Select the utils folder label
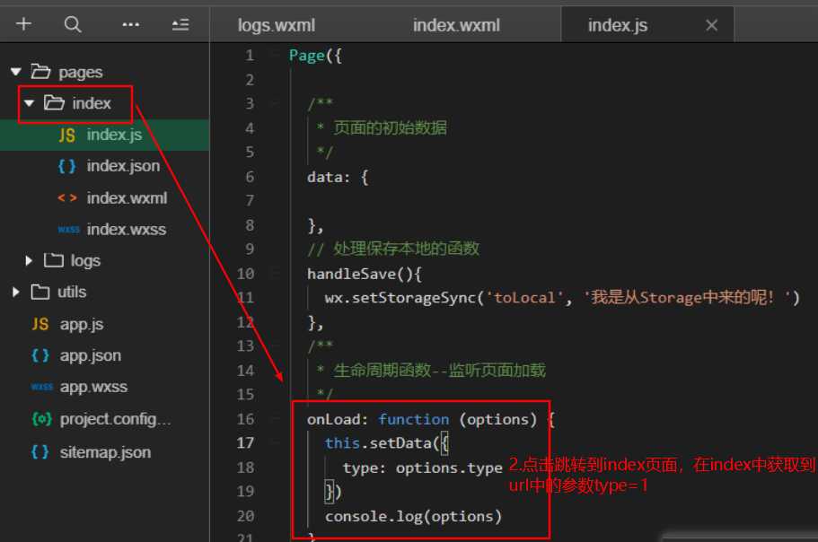This screenshot has height=542, width=818. click(72, 292)
